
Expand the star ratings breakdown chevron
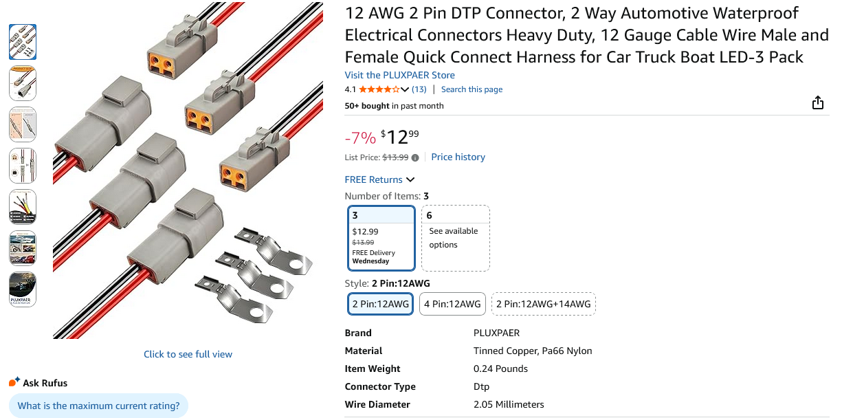click(x=405, y=89)
